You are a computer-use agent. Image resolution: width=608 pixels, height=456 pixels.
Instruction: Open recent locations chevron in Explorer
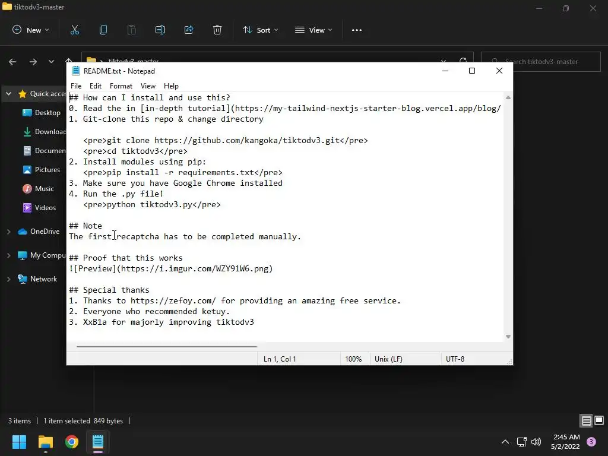(51, 62)
